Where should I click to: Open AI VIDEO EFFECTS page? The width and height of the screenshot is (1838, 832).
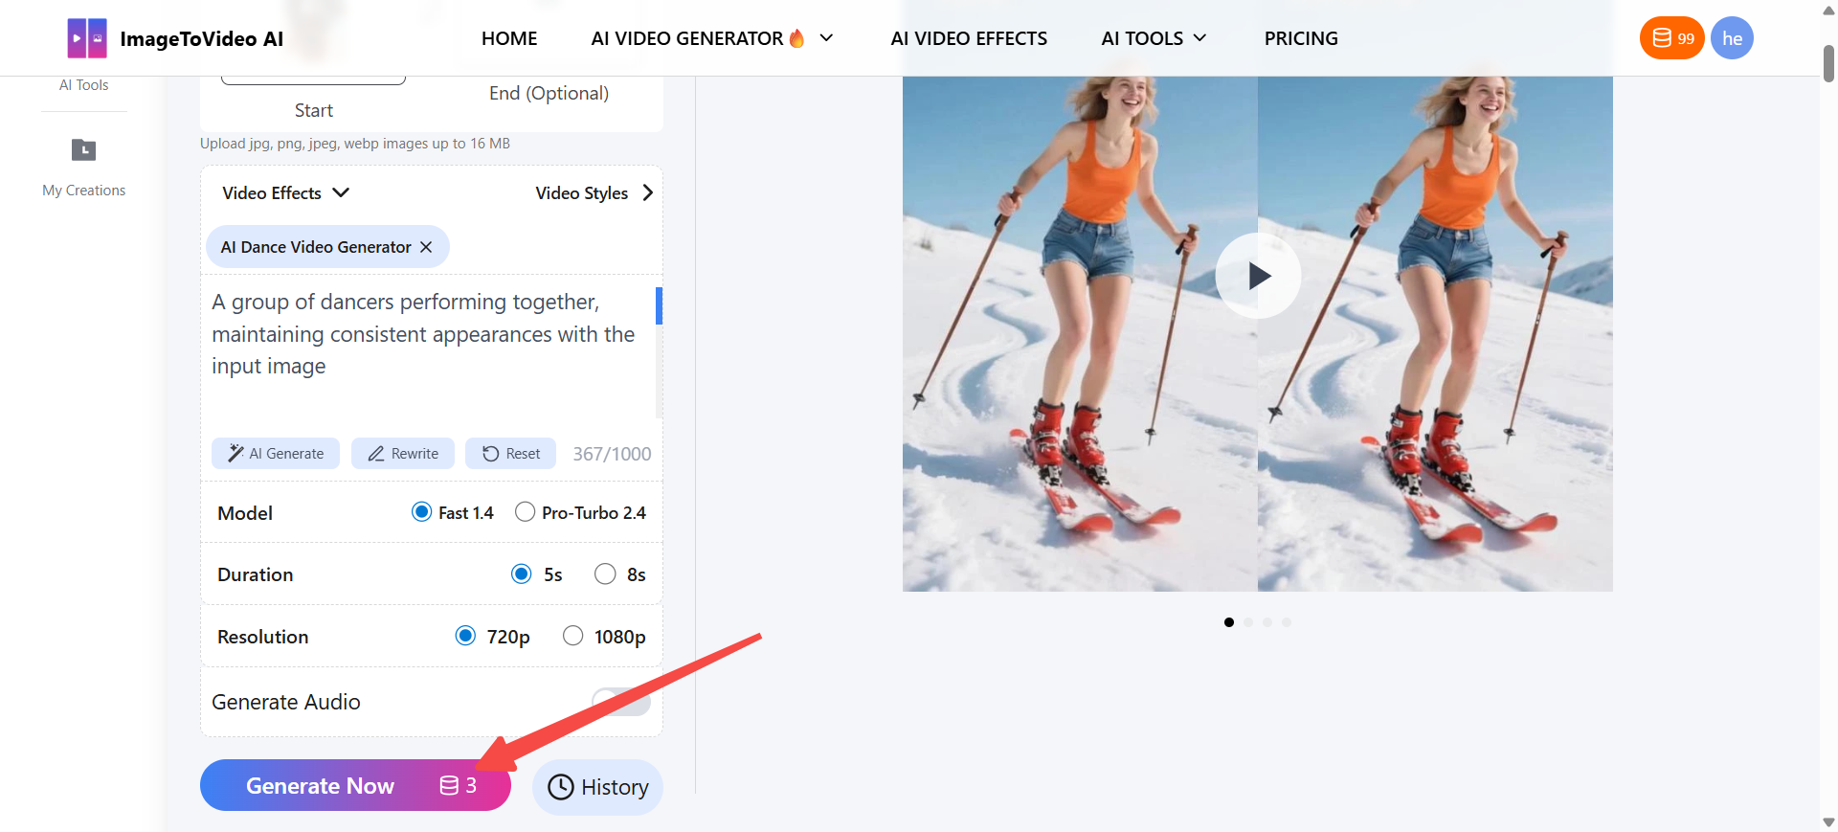click(969, 38)
